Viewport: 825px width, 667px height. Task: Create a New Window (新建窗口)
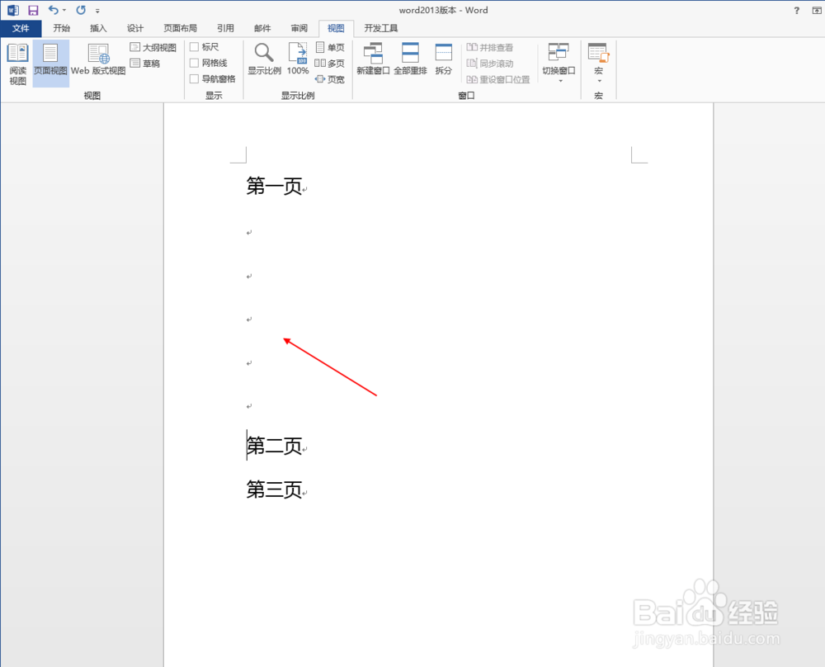click(x=372, y=58)
